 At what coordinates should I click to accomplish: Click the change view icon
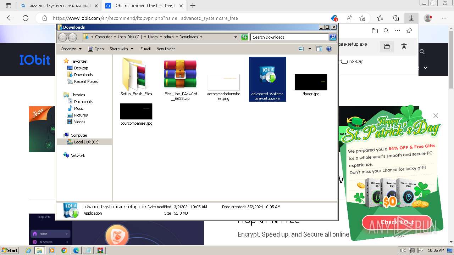coord(301,49)
